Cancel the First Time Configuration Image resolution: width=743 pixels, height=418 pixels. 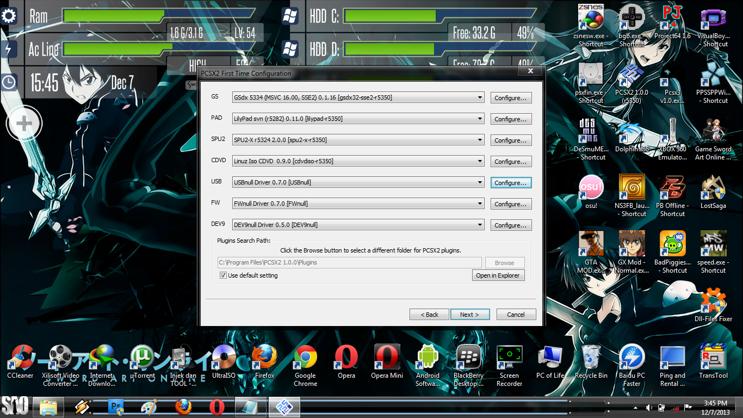pos(516,315)
